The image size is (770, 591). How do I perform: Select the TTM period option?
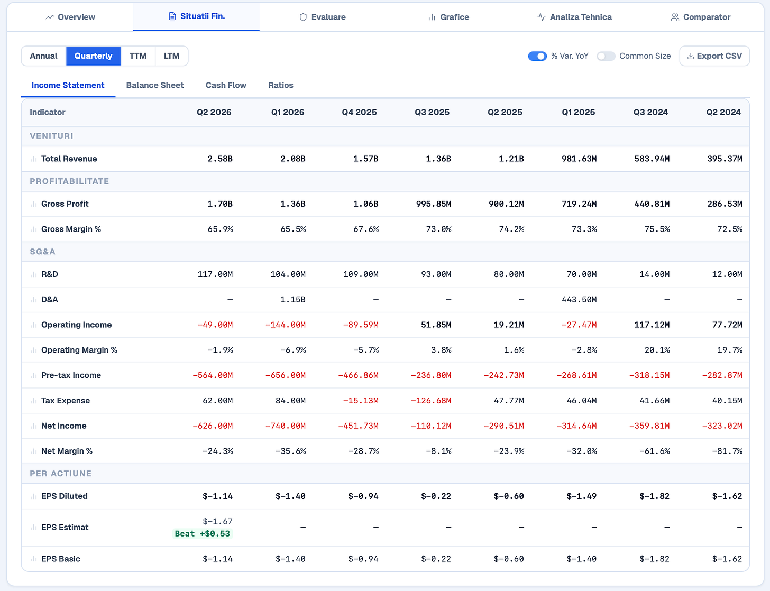pos(138,56)
